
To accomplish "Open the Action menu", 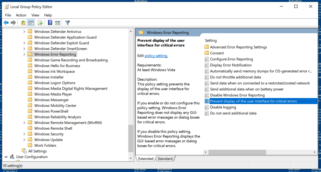I will click(21, 15).
